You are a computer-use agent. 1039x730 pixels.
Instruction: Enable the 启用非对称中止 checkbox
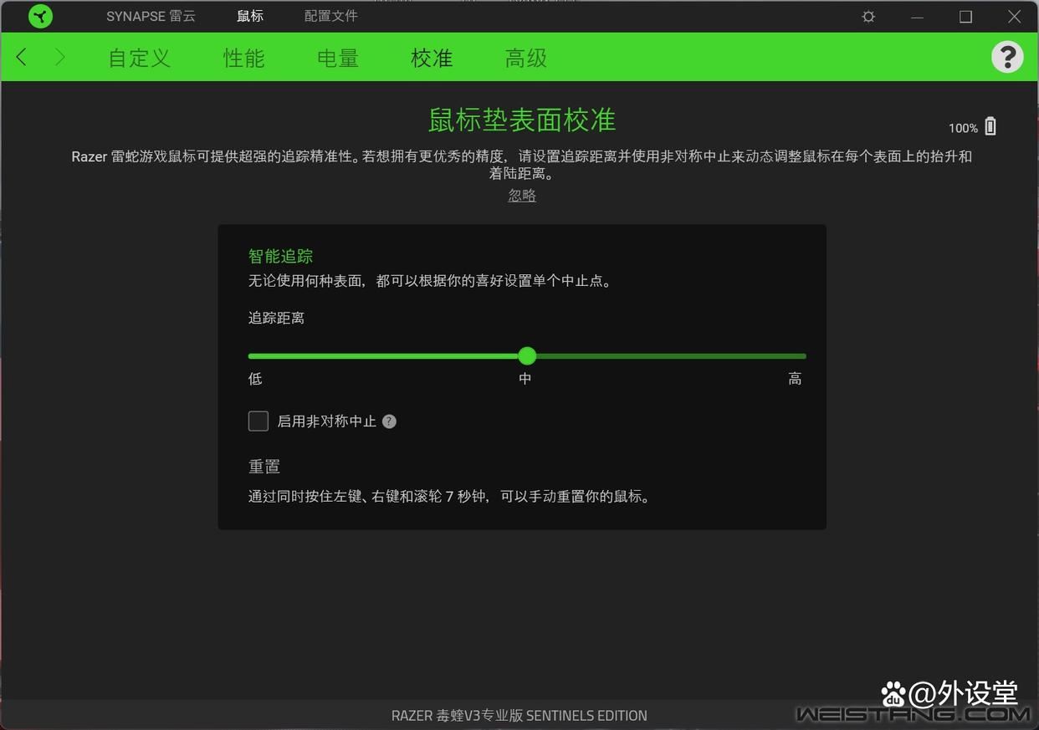coord(258,421)
